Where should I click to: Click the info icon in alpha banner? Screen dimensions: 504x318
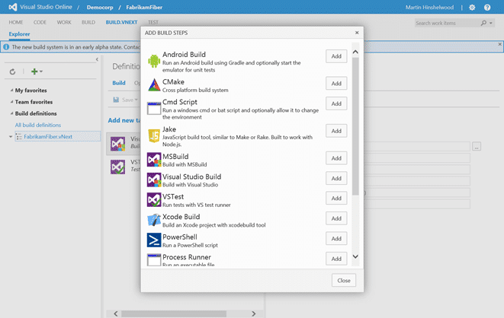(6, 47)
